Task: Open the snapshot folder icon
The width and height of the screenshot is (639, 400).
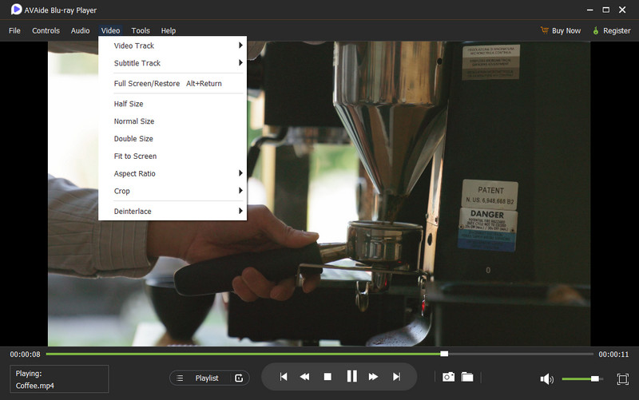Action: (x=467, y=377)
